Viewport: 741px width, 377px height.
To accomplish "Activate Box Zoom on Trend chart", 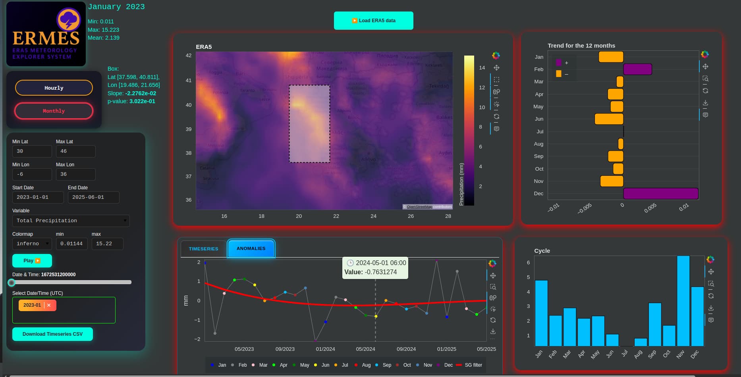I will (705, 79).
